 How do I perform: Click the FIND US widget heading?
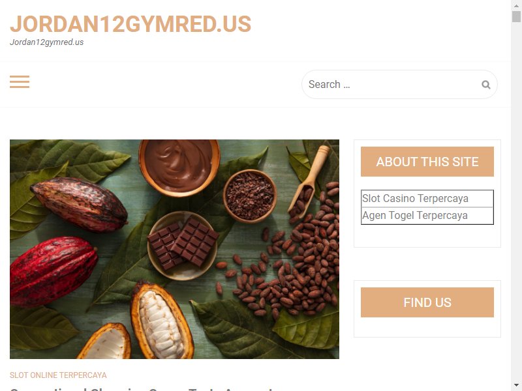click(427, 302)
